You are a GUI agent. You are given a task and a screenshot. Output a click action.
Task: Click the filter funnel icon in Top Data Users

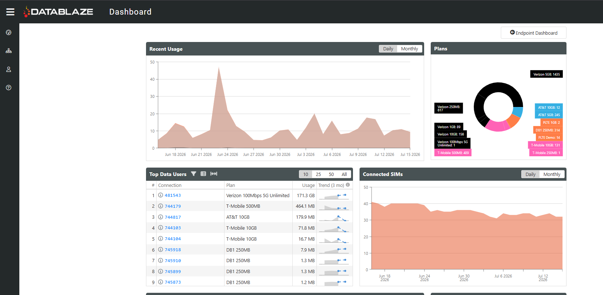click(x=193, y=174)
